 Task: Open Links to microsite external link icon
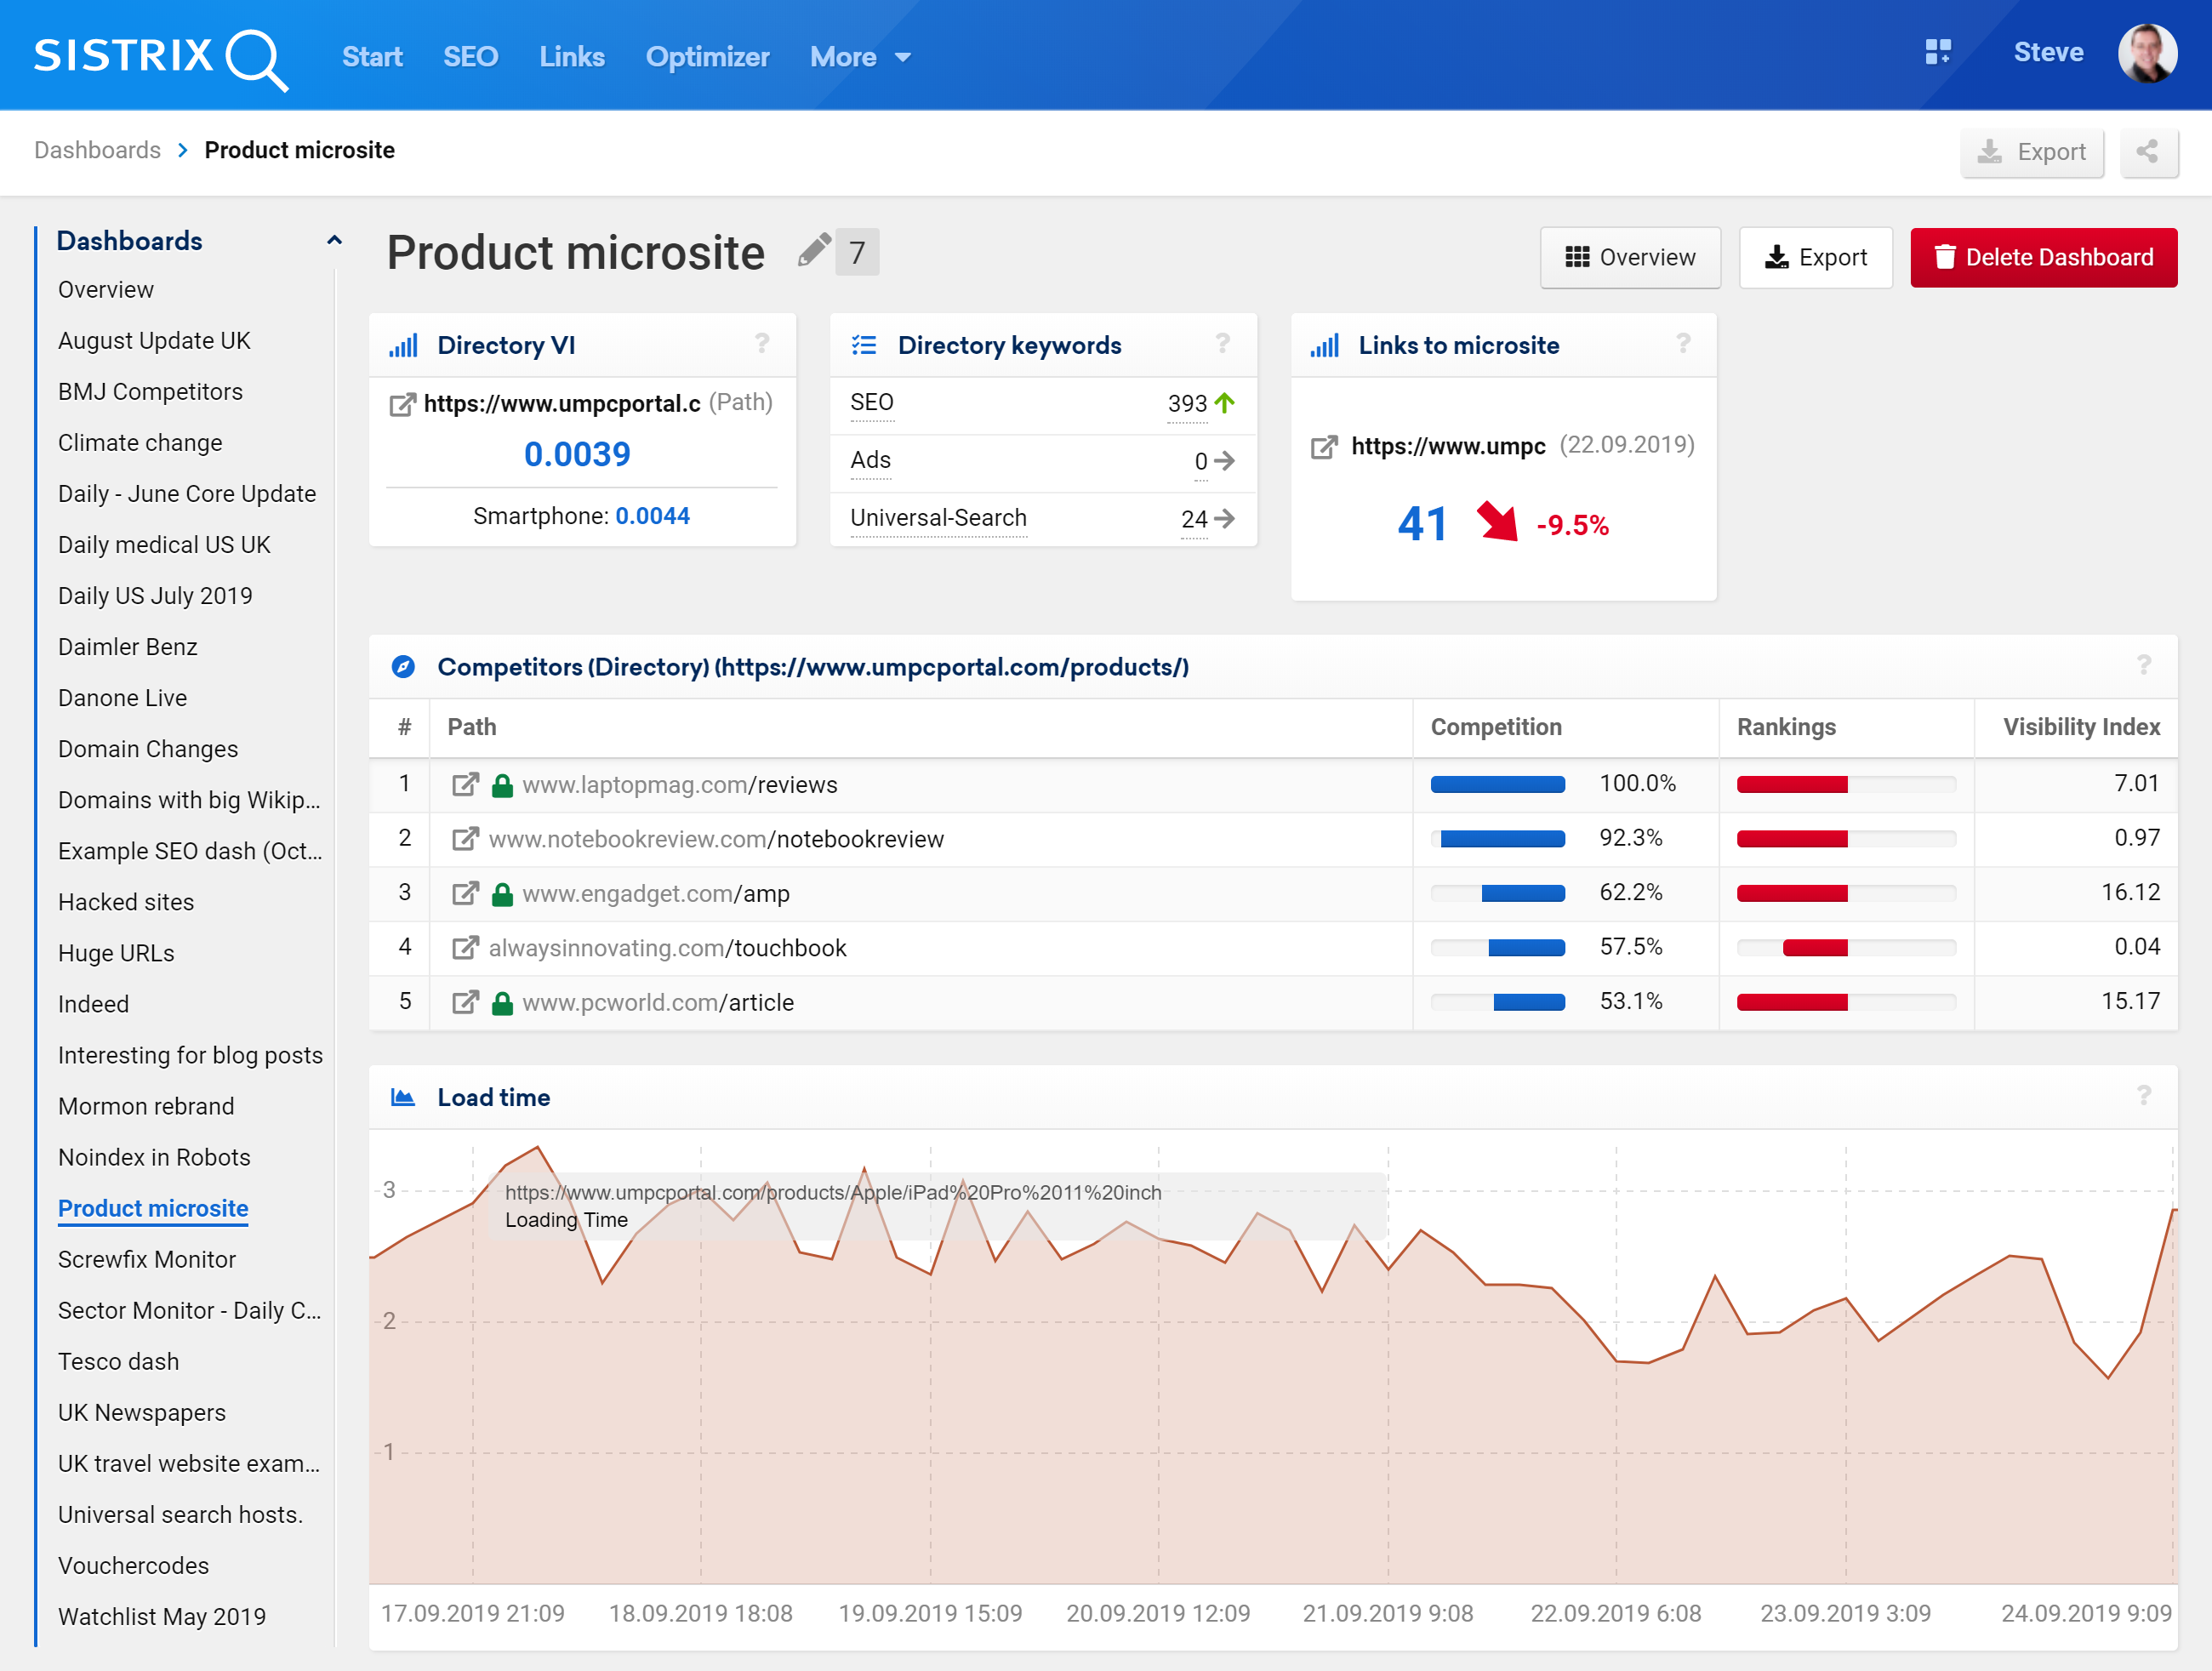tap(1324, 446)
